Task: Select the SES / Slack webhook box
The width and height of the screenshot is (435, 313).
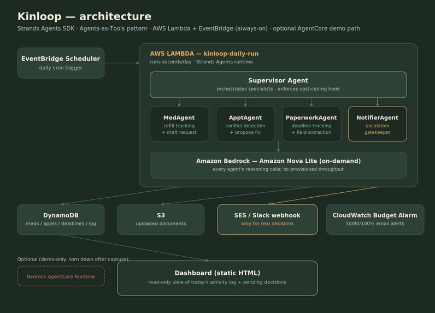Action: [x=267, y=220]
